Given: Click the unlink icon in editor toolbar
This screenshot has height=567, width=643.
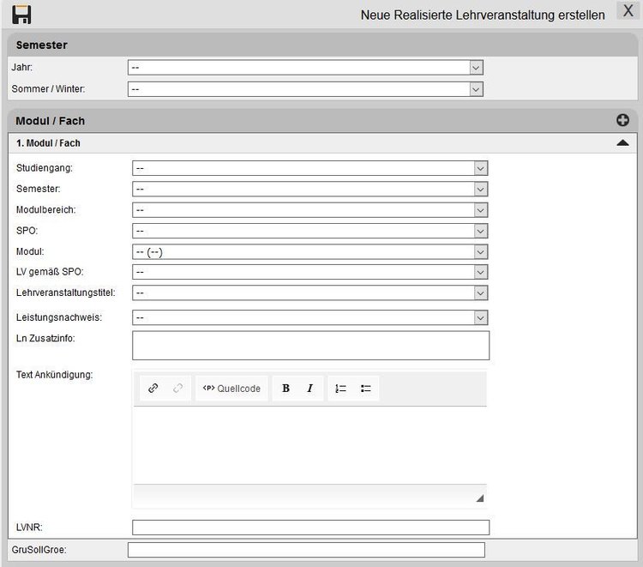Looking at the screenshot, I should click(177, 389).
